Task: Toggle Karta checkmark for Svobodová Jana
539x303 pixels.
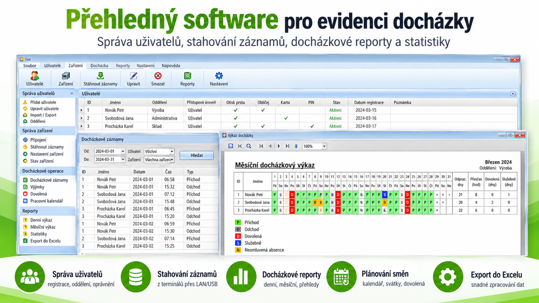Action: click(x=286, y=118)
